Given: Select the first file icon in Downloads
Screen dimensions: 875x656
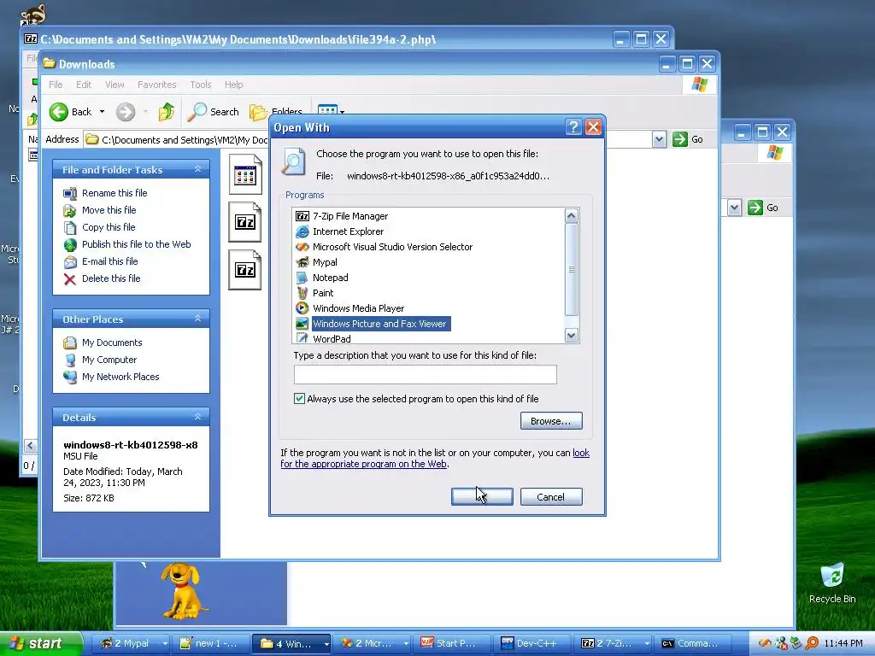Looking at the screenshot, I should [245, 174].
